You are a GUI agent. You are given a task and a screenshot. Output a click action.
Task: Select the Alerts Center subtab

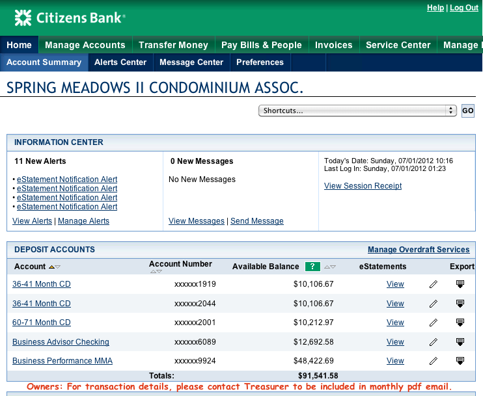pos(120,62)
